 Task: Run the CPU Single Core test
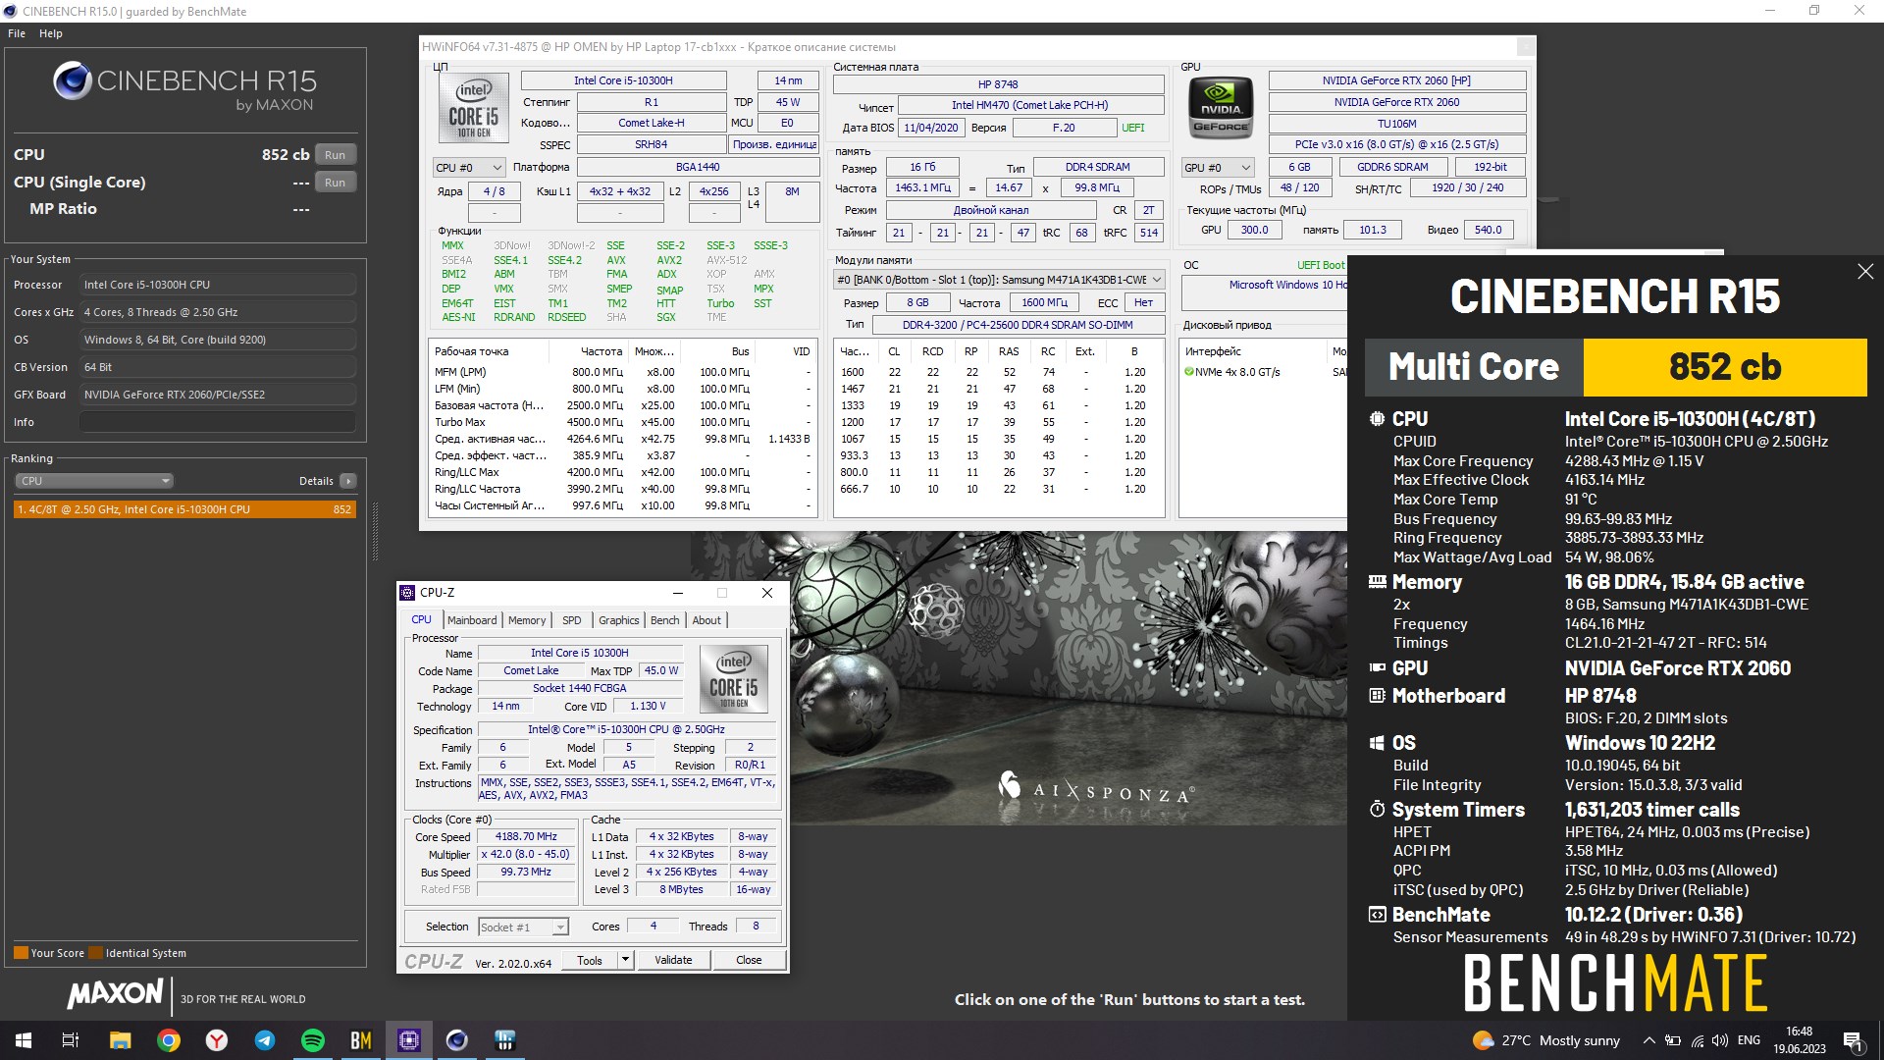335,183
